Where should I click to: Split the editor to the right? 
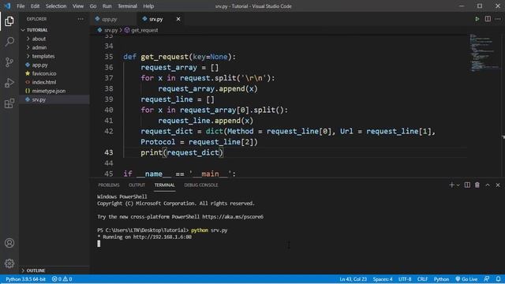488,19
